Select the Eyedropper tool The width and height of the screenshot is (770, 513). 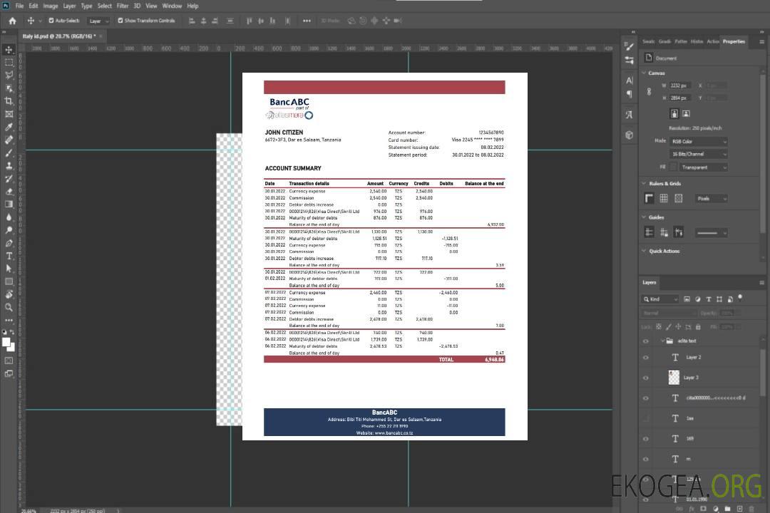click(9, 127)
